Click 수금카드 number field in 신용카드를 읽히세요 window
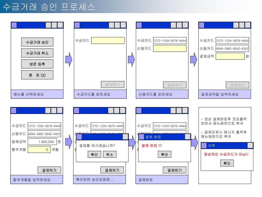Screen dimensions: 262x197 tap(170, 41)
